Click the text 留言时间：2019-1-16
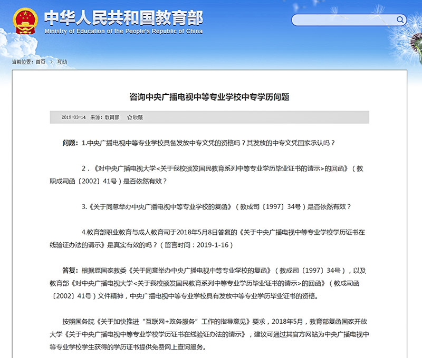Viewport: 422px width, 358px height. point(196,245)
